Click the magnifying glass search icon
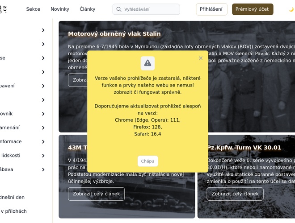Viewport: 295px width, 223px height. click(119, 9)
